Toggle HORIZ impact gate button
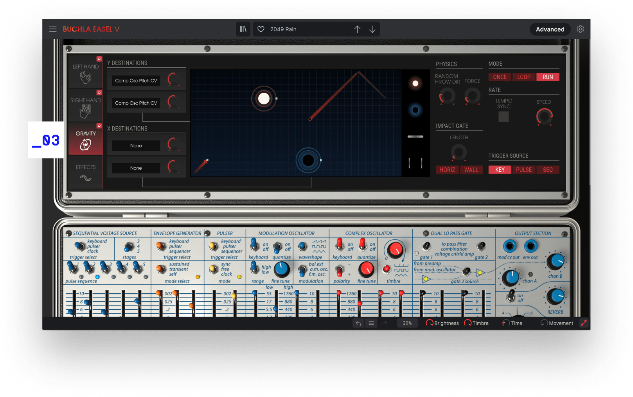This screenshot has width=633, height=397. [447, 170]
